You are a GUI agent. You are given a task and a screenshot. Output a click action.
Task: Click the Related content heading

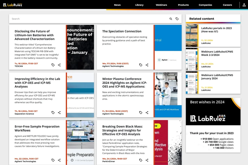click(x=202, y=19)
